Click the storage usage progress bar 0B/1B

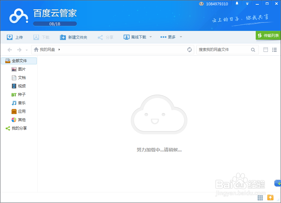click(55, 23)
